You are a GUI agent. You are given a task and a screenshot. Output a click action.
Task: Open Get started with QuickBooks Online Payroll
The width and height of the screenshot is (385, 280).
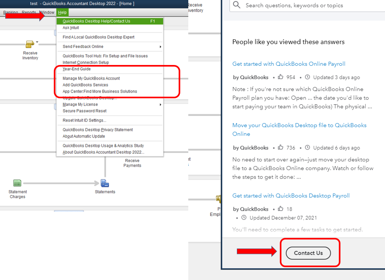[x=289, y=64]
